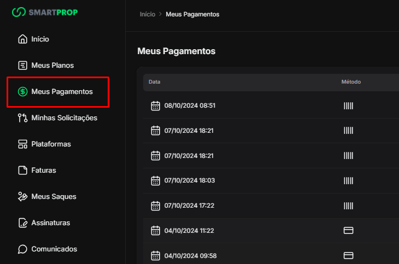This screenshot has width=399, height=264.
Task: Click the Método column header
Action: pos(351,82)
